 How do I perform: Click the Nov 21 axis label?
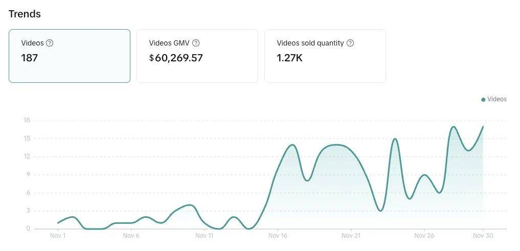click(x=351, y=236)
